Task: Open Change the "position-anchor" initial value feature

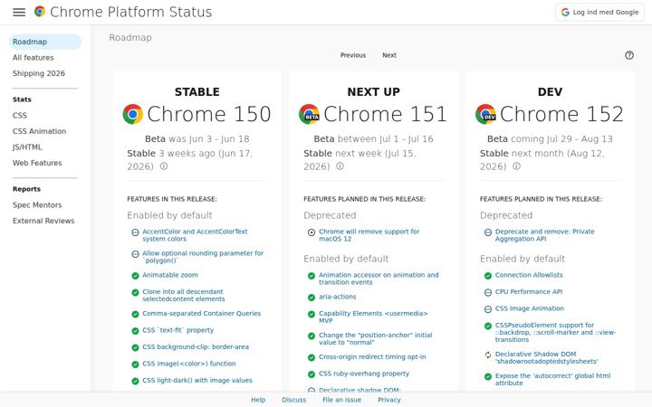Action: click(x=376, y=338)
